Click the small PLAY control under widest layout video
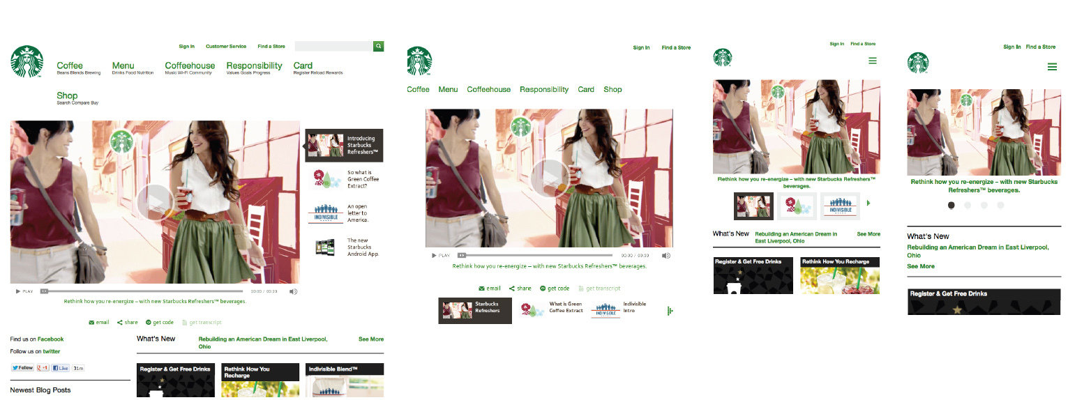The width and height of the screenshot is (1068, 400). 24,291
